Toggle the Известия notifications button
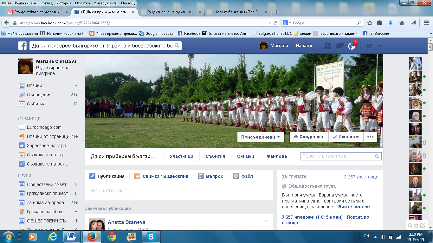Screen dimensions: 433x243 (x=346, y=137)
